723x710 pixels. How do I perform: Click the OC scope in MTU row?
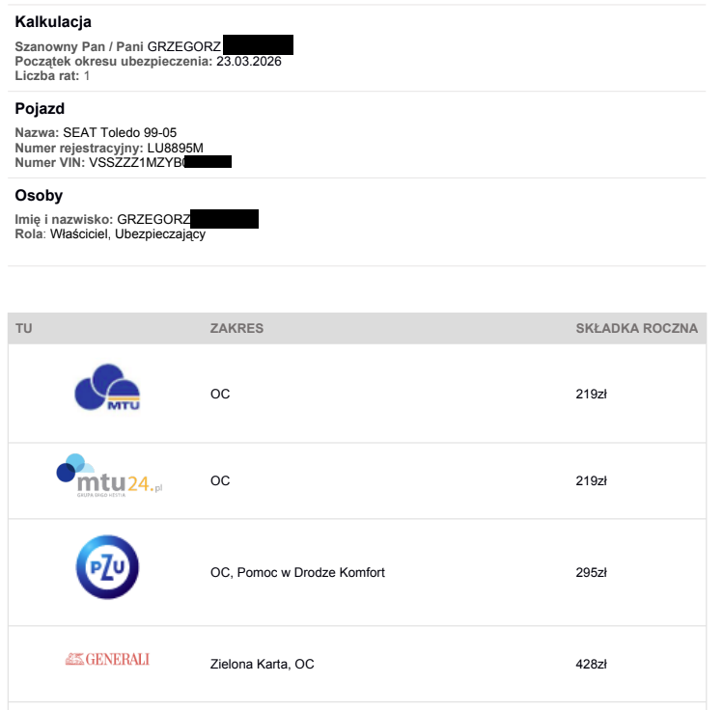(x=220, y=395)
